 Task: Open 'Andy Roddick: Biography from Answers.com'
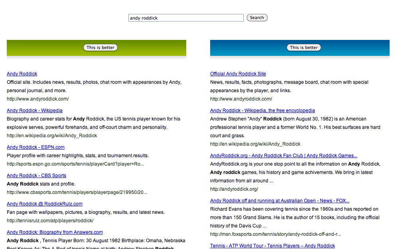55,232
